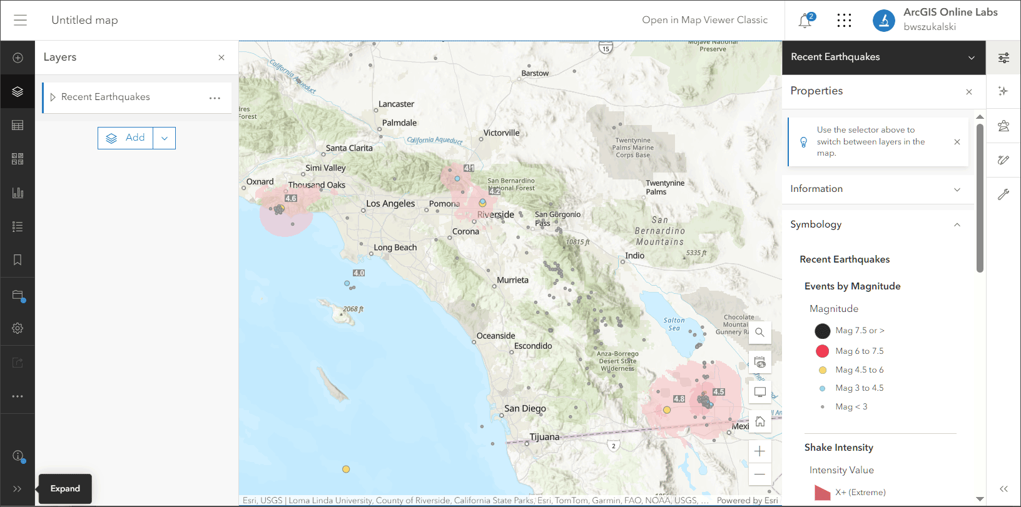Open in Map Viewer Classic link
The height and width of the screenshot is (507, 1021).
click(704, 20)
